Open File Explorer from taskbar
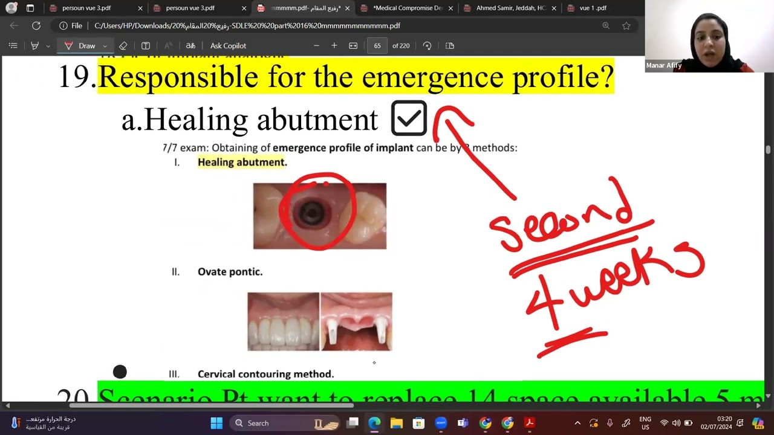Image resolution: width=774 pixels, height=435 pixels. click(x=397, y=423)
